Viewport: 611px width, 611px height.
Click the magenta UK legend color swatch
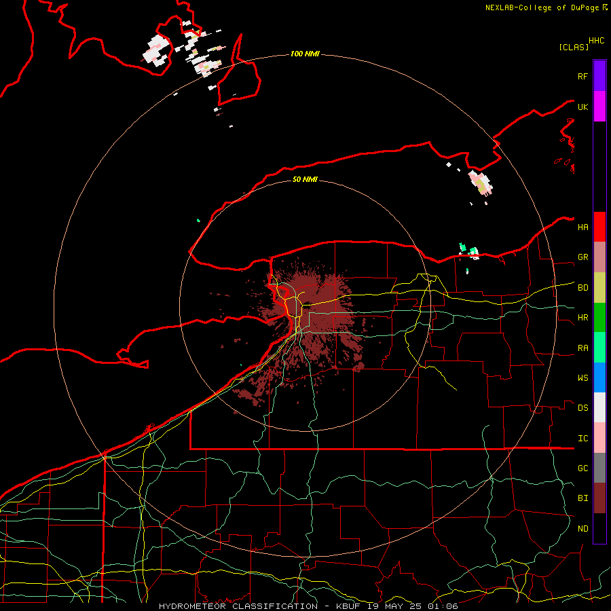coord(599,107)
